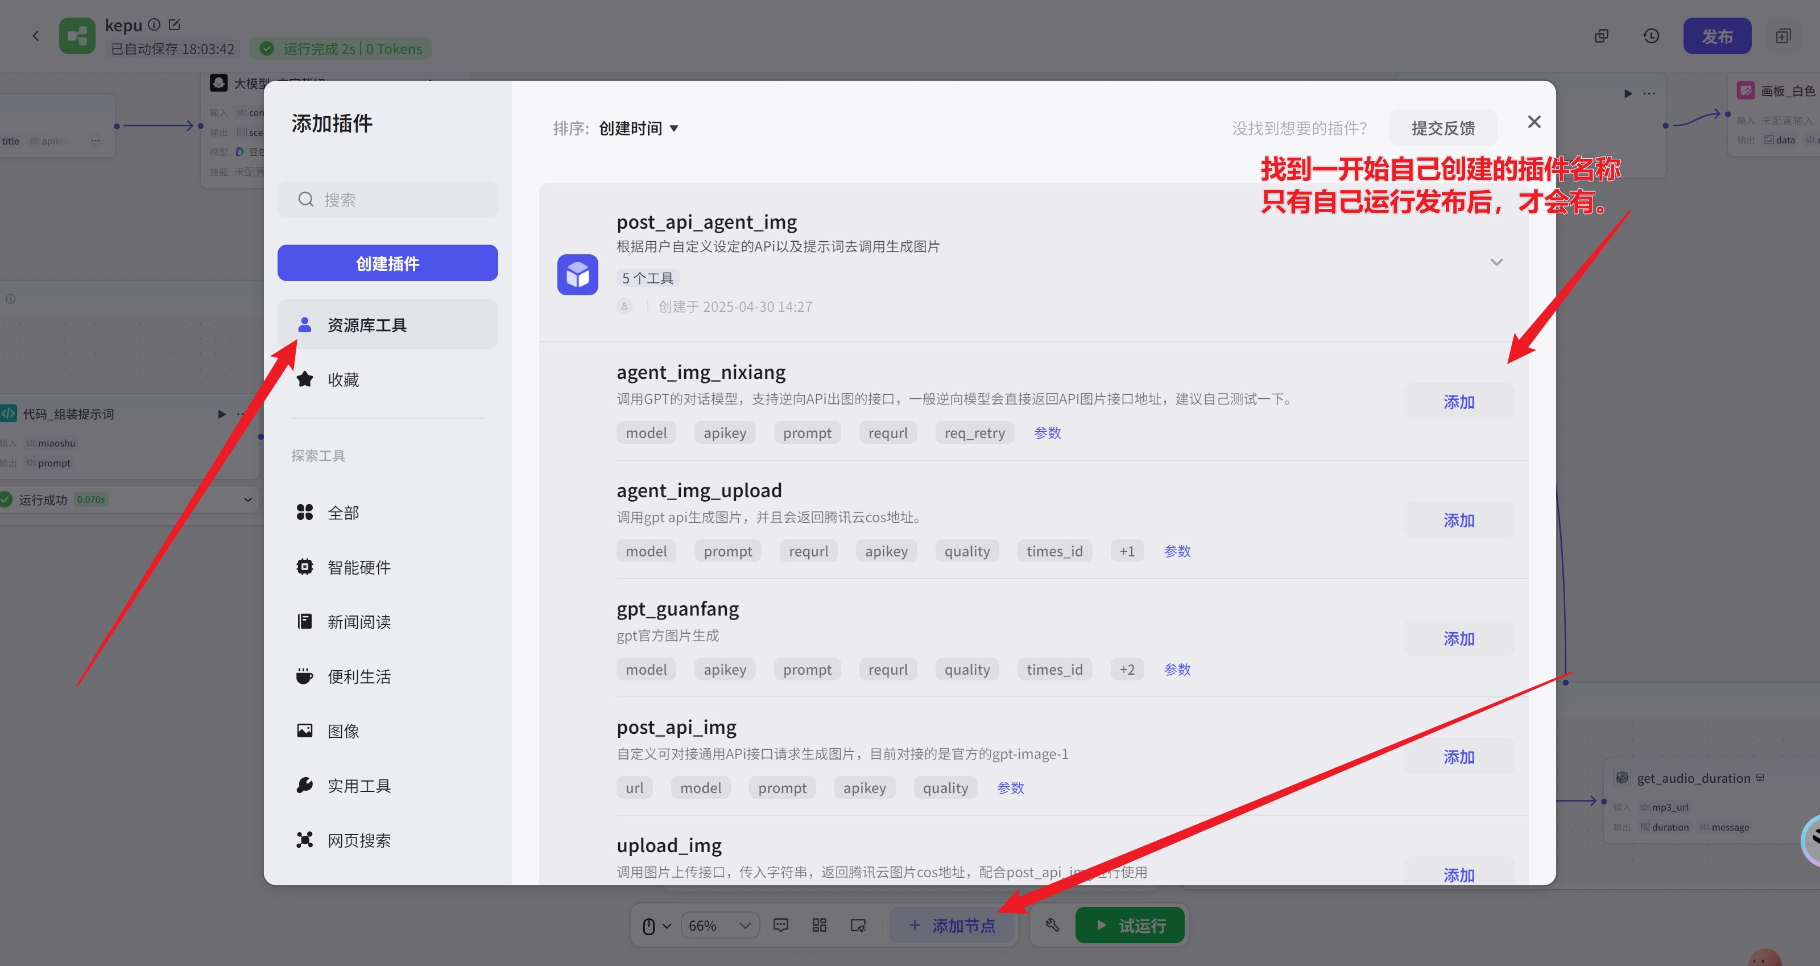View 参数 for gpt_guanfang
This screenshot has width=1820, height=966.
coord(1177,669)
